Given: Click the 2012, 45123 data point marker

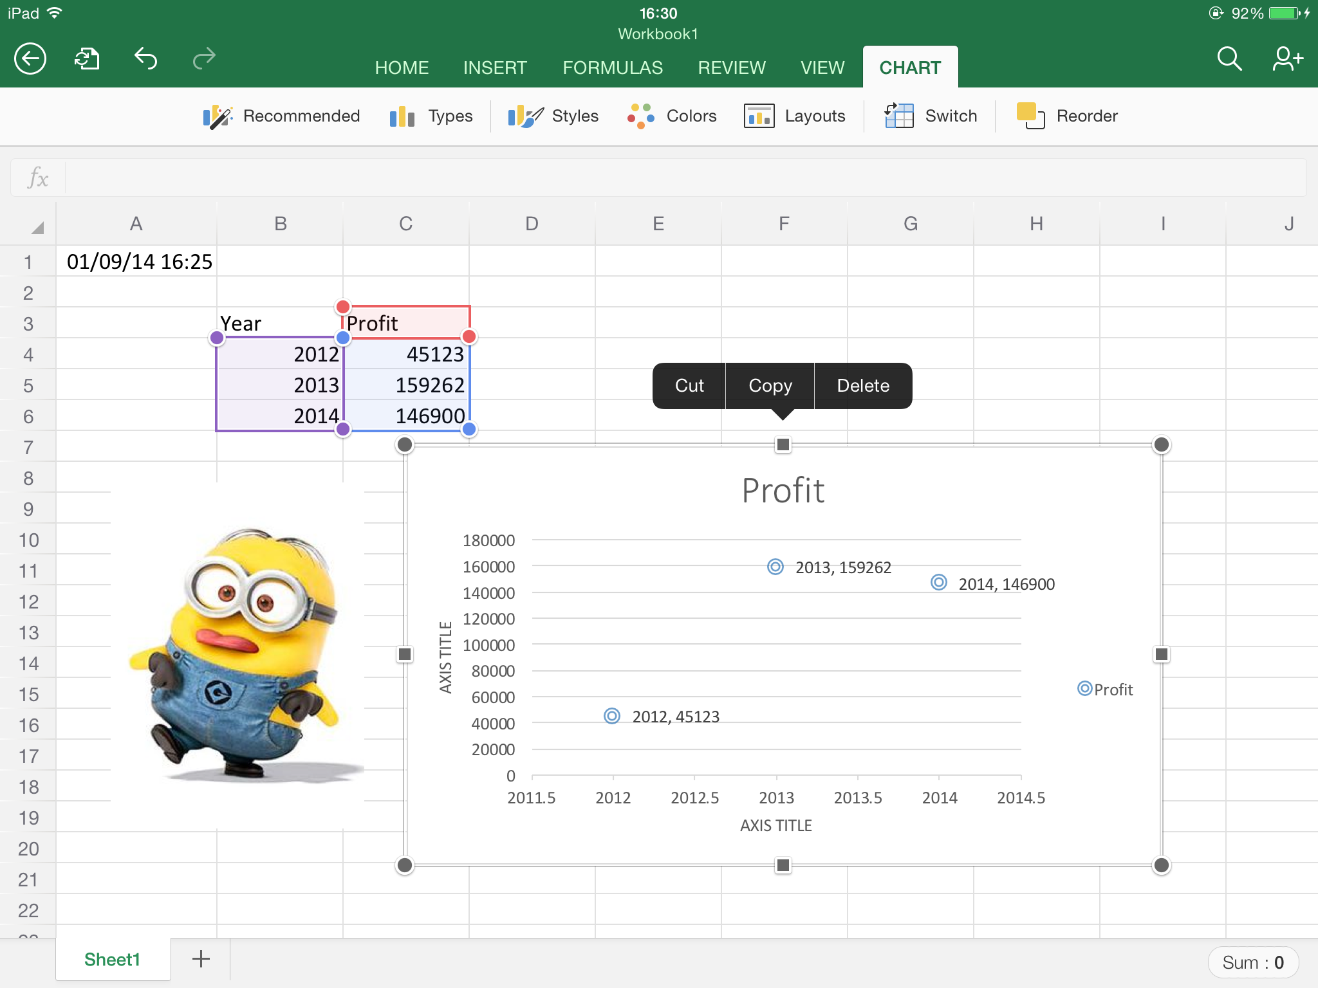Looking at the screenshot, I should point(612,716).
